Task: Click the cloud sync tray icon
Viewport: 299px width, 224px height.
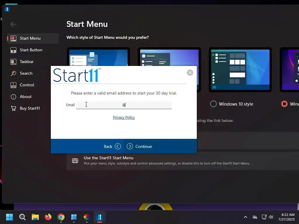Action: [x=255, y=217]
